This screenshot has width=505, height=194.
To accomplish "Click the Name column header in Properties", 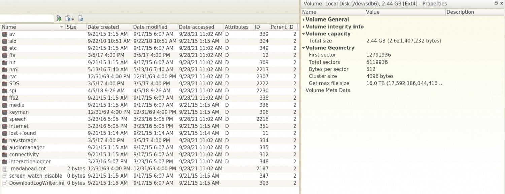I will (x=333, y=12).
